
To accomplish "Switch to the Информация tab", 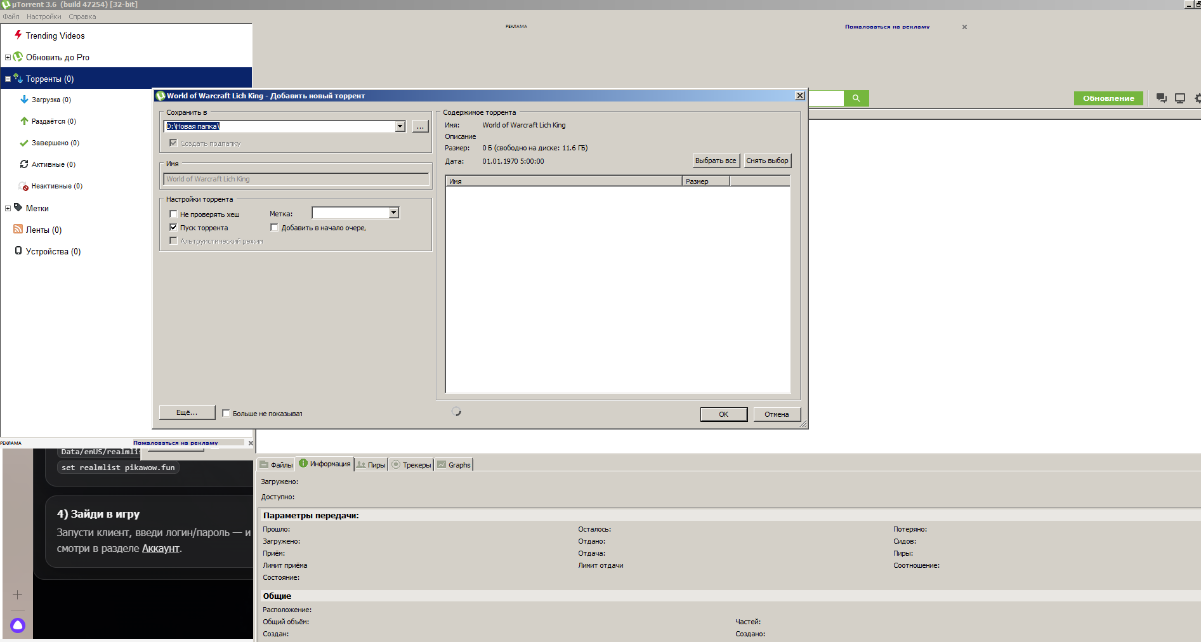I will tap(324, 464).
